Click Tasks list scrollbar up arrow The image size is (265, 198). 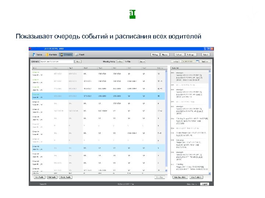209,71
